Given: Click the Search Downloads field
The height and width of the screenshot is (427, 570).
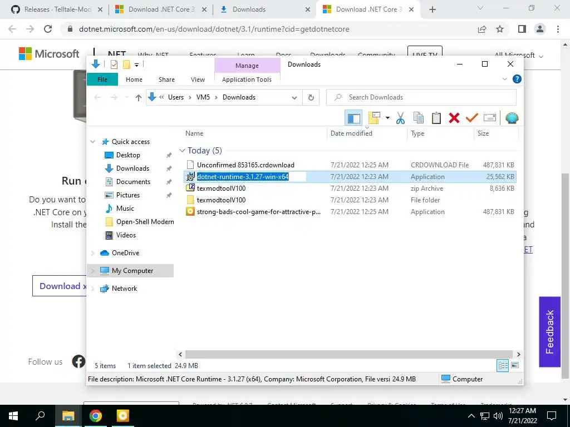Looking at the screenshot, I should coord(421,97).
